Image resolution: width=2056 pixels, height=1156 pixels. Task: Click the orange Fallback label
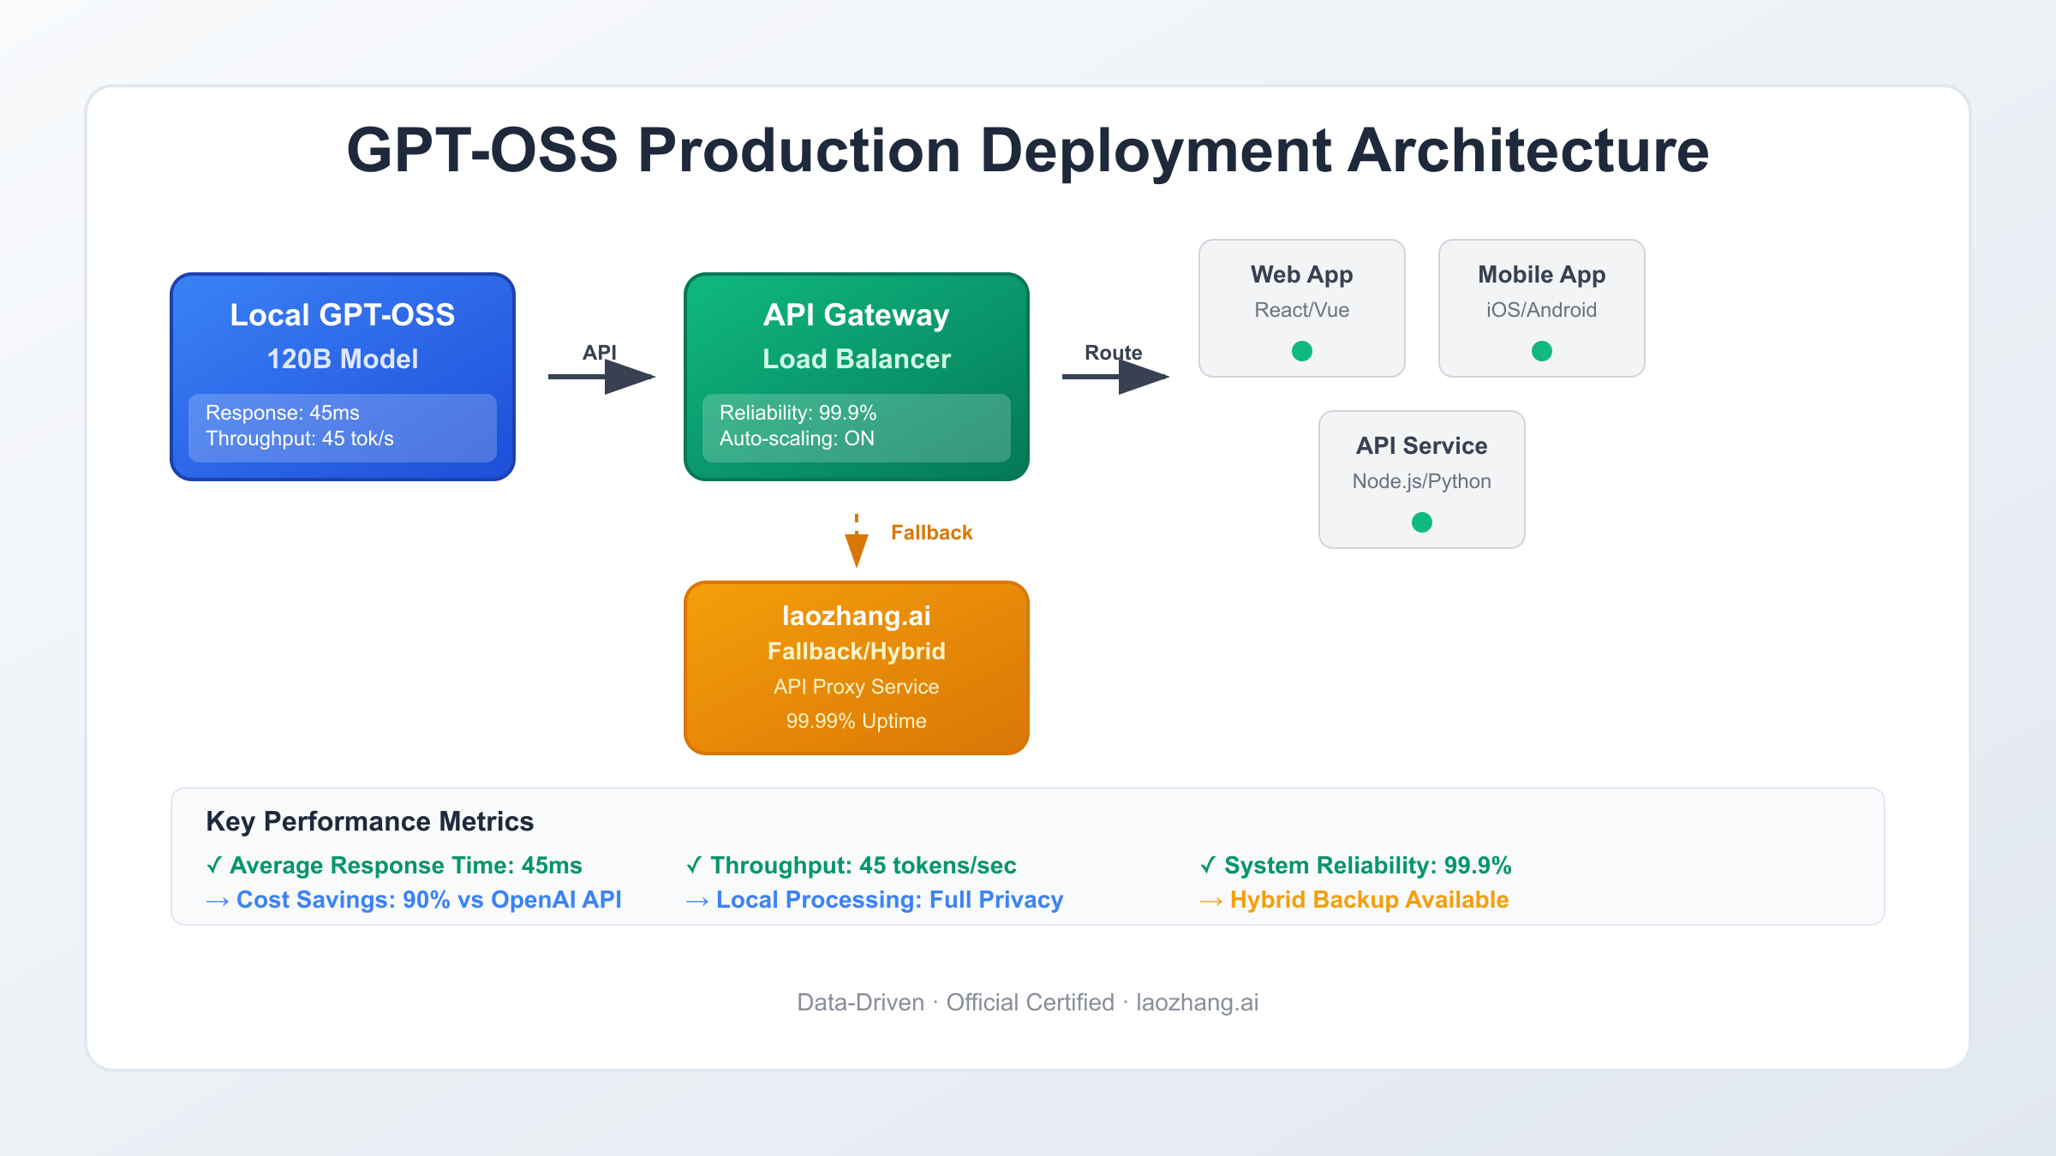click(932, 533)
